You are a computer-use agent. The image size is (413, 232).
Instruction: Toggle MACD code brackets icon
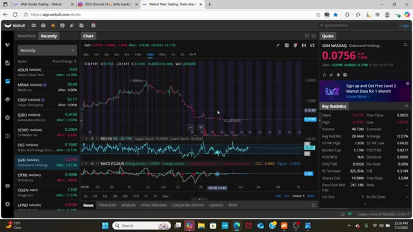97,164
